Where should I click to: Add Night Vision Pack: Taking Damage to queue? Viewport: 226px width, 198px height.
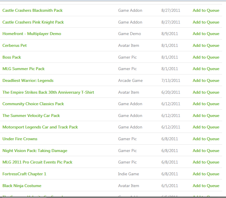(206, 151)
